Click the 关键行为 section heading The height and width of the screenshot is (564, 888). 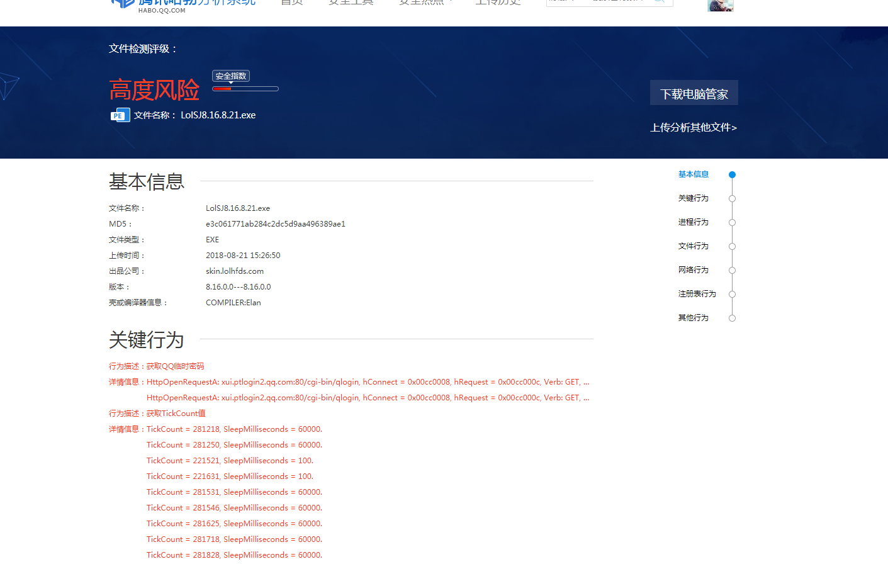point(147,339)
